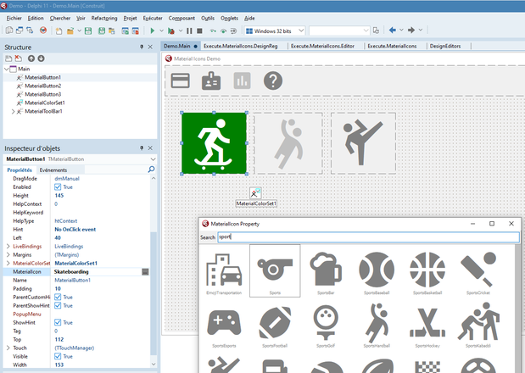Image resolution: width=525 pixels, height=373 pixels.
Task: Expand the Touch property
Action: point(8,348)
